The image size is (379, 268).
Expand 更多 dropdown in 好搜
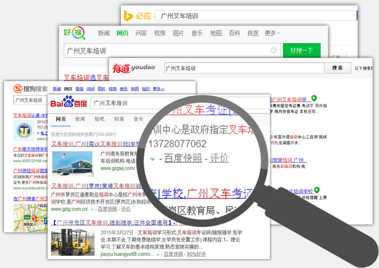[272, 33]
